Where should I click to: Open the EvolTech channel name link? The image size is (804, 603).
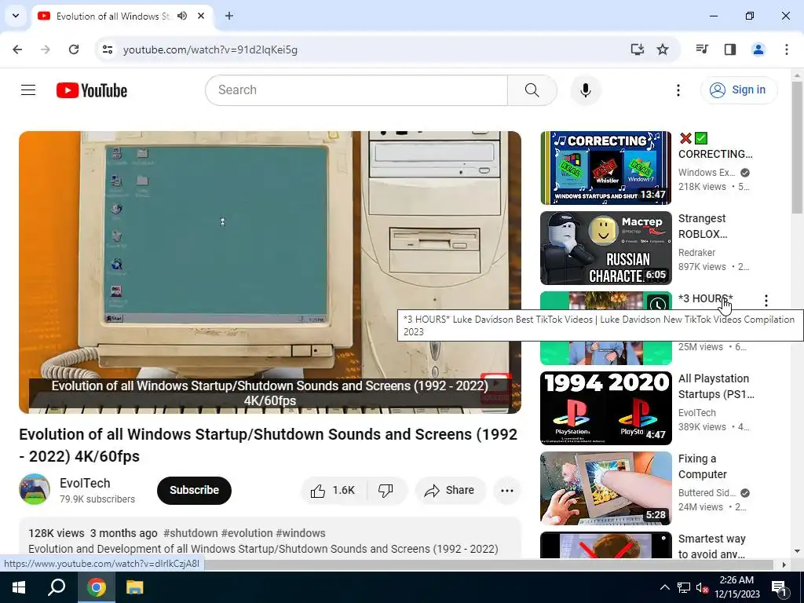click(x=85, y=483)
